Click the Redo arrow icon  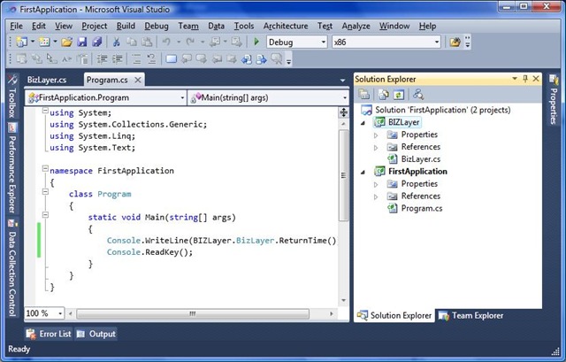coord(190,42)
